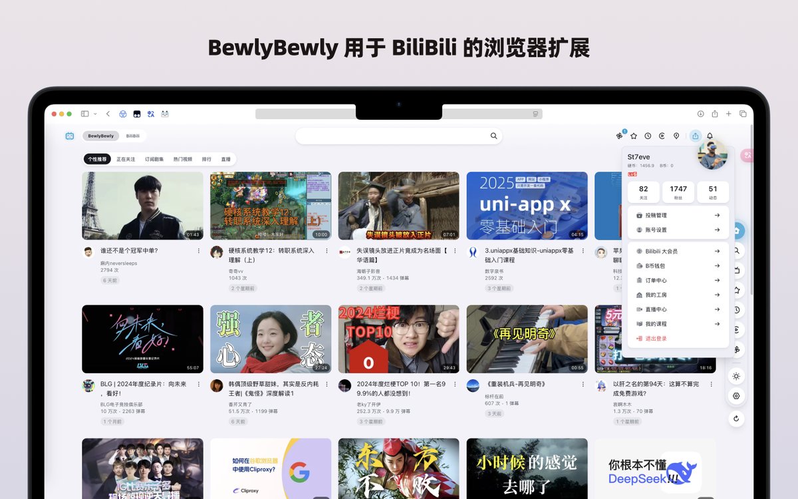Screen dimensions: 798x499
Task: Select the 热门视频 tab
Action: click(x=183, y=159)
